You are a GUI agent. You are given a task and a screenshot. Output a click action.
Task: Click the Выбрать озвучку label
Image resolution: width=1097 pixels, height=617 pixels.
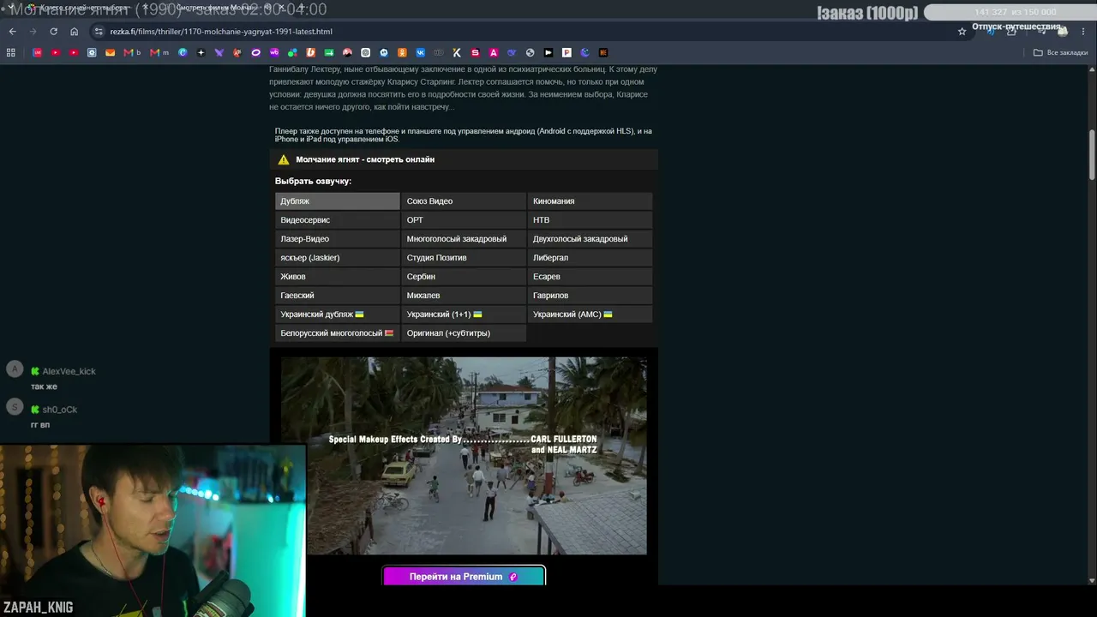pos(313,182)
